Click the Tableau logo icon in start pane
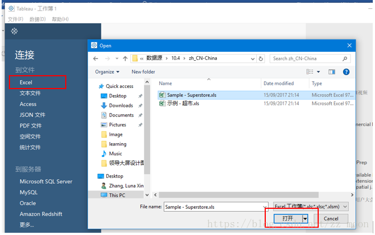This screenshot has width=375, height=235. point(14,31)
